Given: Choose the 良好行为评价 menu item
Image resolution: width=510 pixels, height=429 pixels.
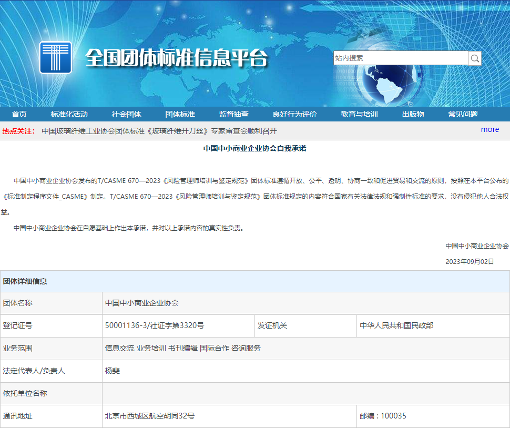Looking at the screenshot, I should [294, 114].
